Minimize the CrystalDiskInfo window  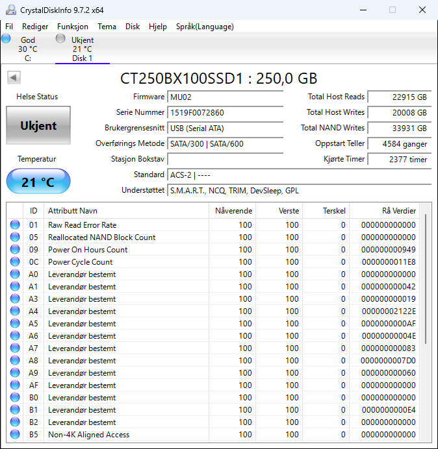click(x=363, y=10)
